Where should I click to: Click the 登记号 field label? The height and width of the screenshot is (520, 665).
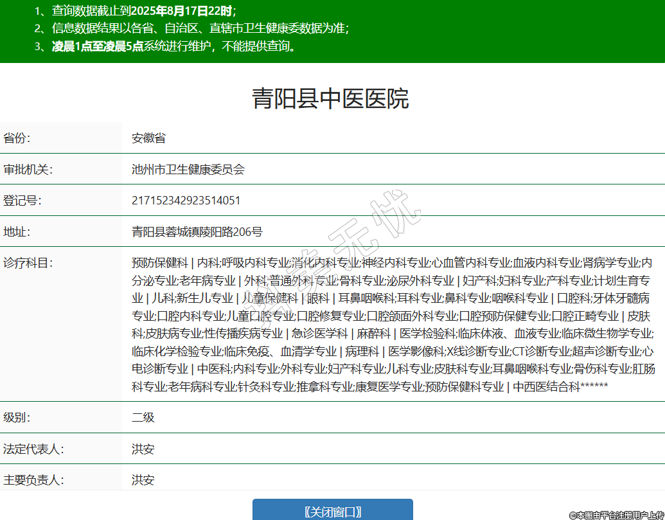click(x=22, y=201)
